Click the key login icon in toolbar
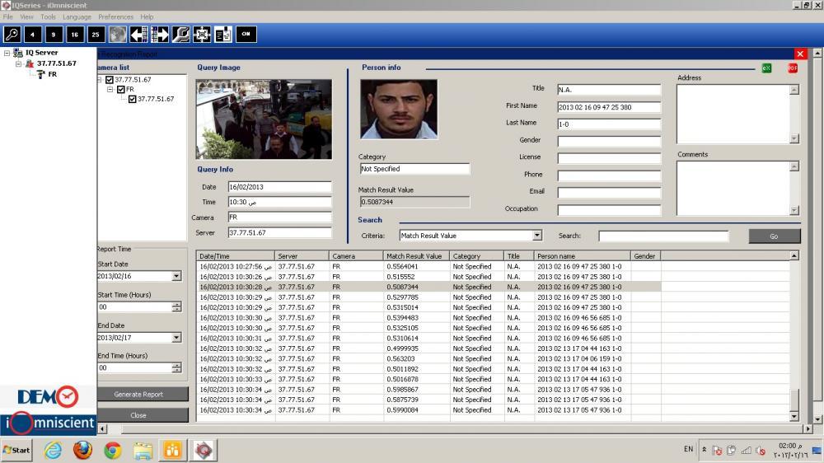Image resolution: width=824 pixels, height=463 pixels. (x=12, y=34)
